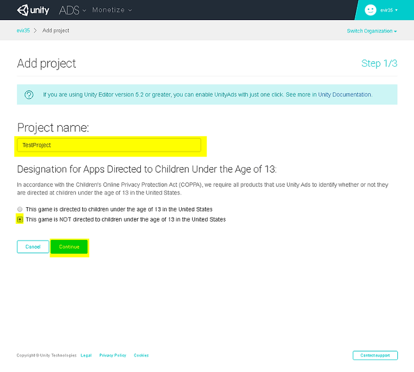Click the Add project page heading
This screenshot has width=414, height=372.
(x=47, y=64)
